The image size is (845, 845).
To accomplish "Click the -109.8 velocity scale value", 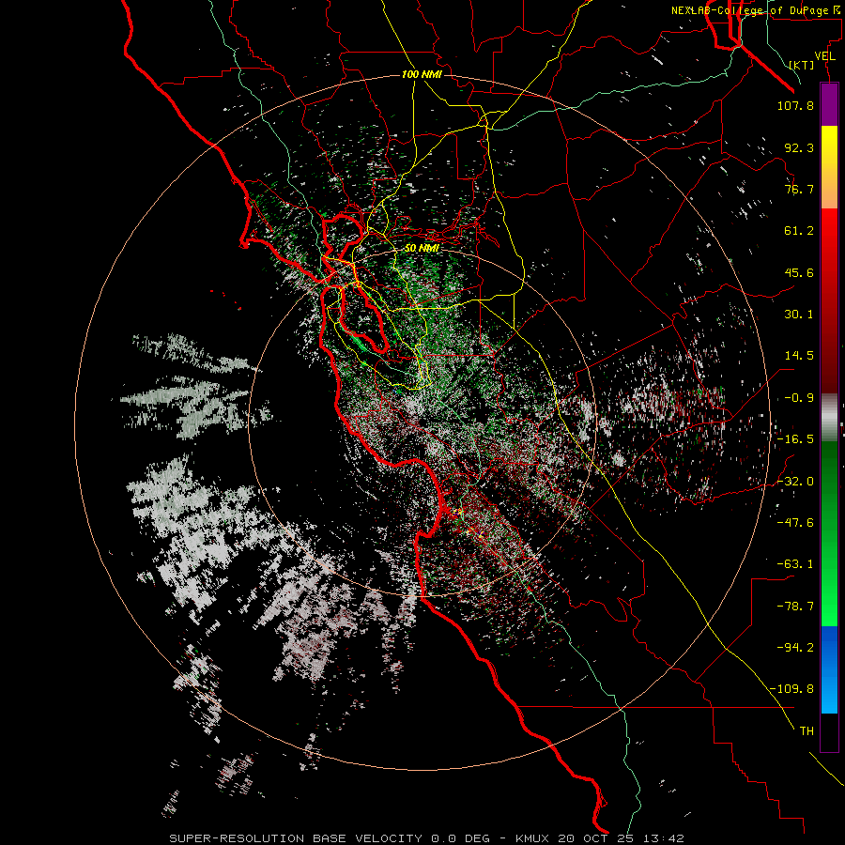I will [791, 689].
